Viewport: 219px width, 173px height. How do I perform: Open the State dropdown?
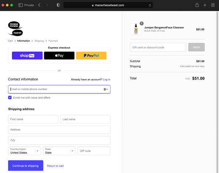click(x=59, y=151)
